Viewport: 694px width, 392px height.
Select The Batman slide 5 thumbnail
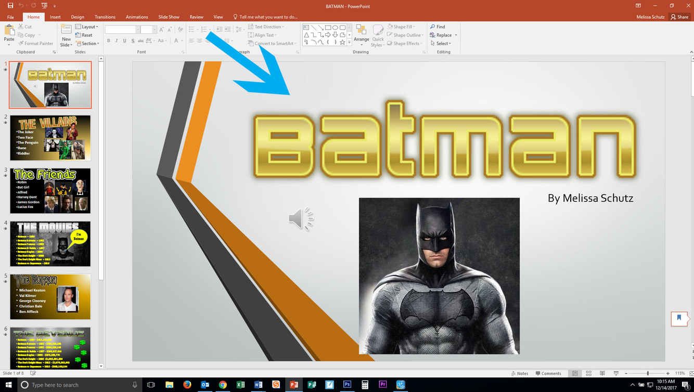point(50,297)
